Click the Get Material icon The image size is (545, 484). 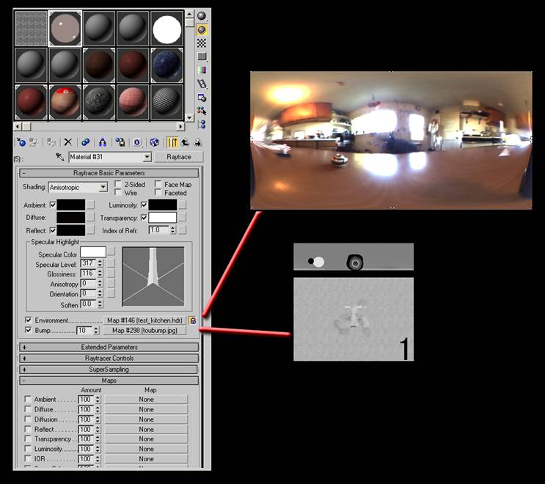(x=21, y=142)
